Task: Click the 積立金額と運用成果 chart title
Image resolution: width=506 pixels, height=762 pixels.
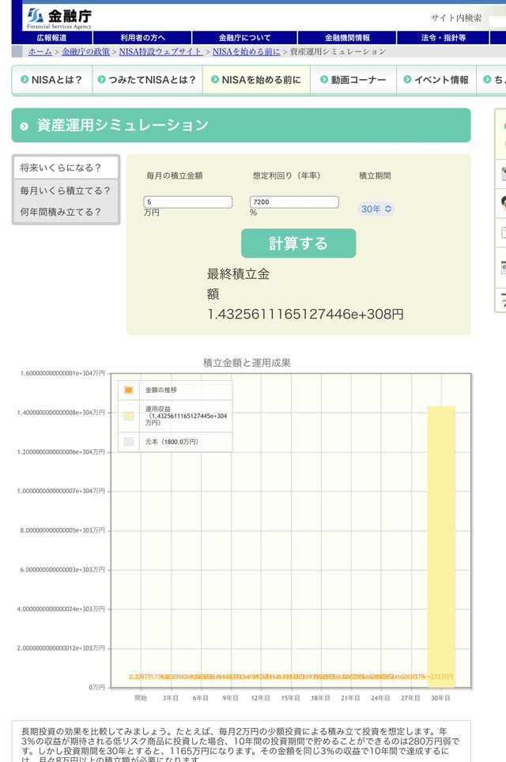Action: (247, 363)
